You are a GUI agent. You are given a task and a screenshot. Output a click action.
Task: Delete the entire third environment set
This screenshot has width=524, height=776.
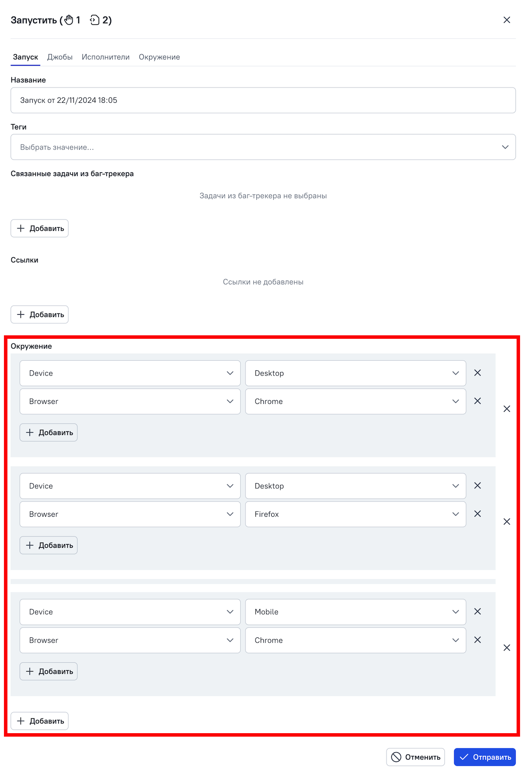point(507,647)
